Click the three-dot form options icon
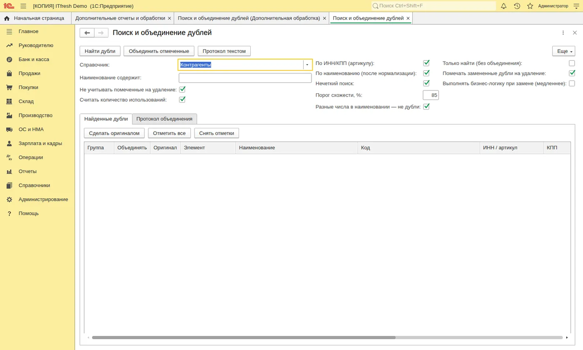 [x=563, y=32]
